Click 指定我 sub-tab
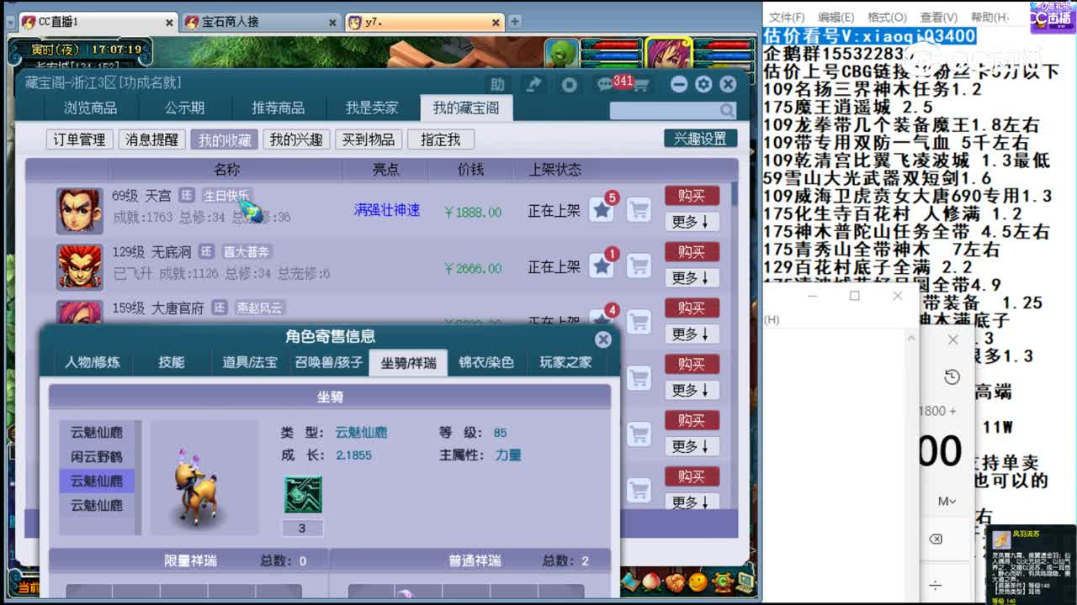This screenshot has width=1077, height=605. [441, 139]
